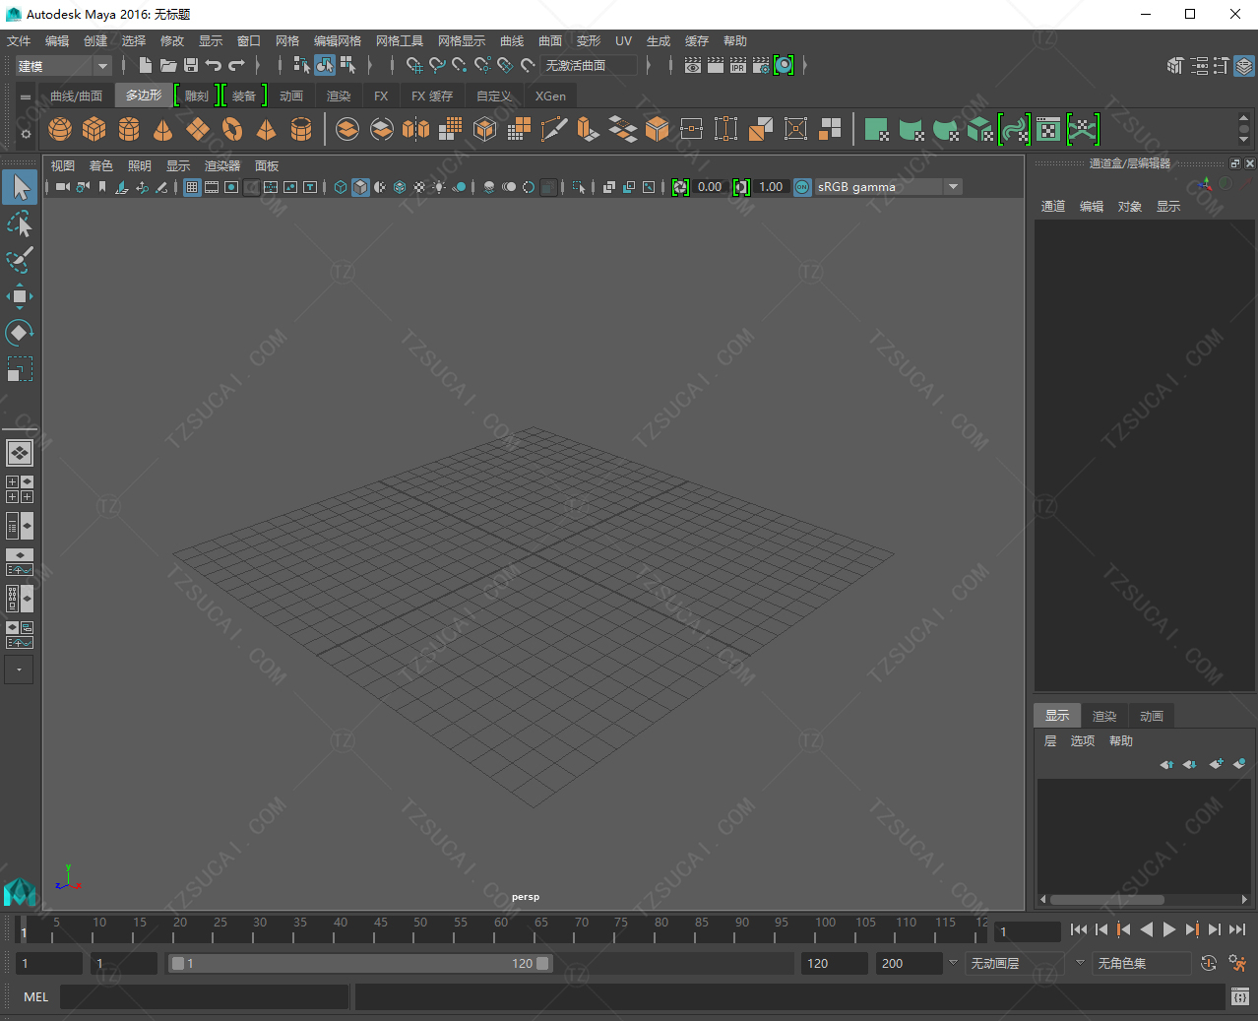The height and width of the screenshot is (1021, 1258).
Task: Click the Undo arrow icon
Action: coord(214,65)
